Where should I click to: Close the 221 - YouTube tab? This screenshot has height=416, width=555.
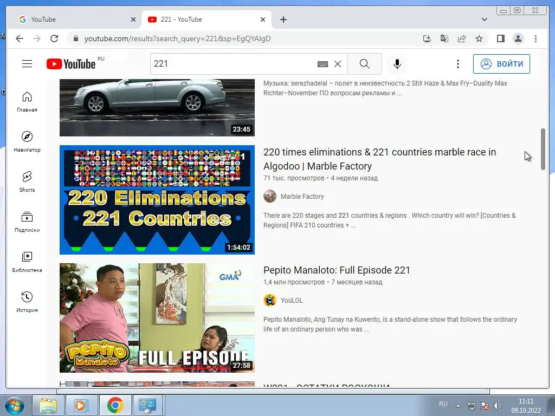pyautogui.click(x=263, y=19)
